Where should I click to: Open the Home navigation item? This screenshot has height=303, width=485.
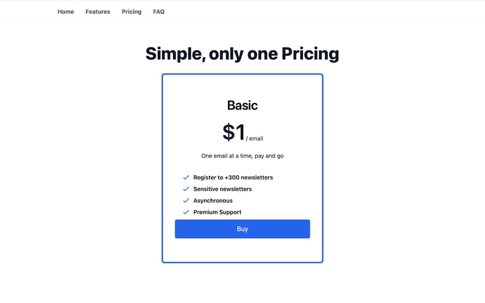pos(65,12)
